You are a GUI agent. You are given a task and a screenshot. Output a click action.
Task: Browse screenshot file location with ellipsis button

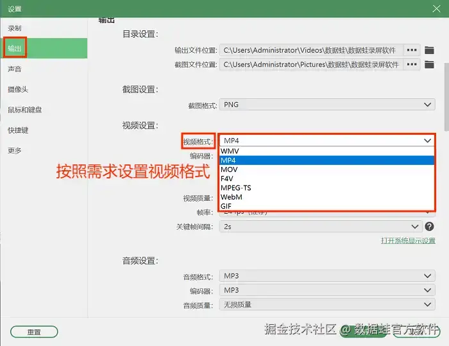tap(412, 64)
